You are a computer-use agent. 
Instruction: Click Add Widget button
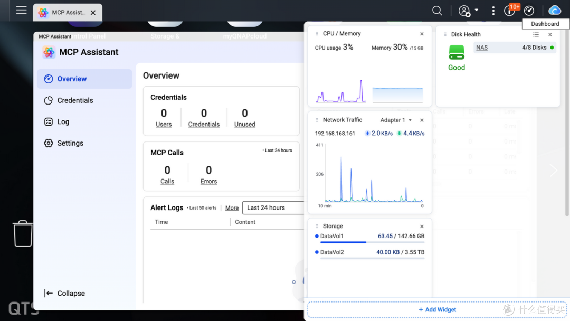pos(437,310)
